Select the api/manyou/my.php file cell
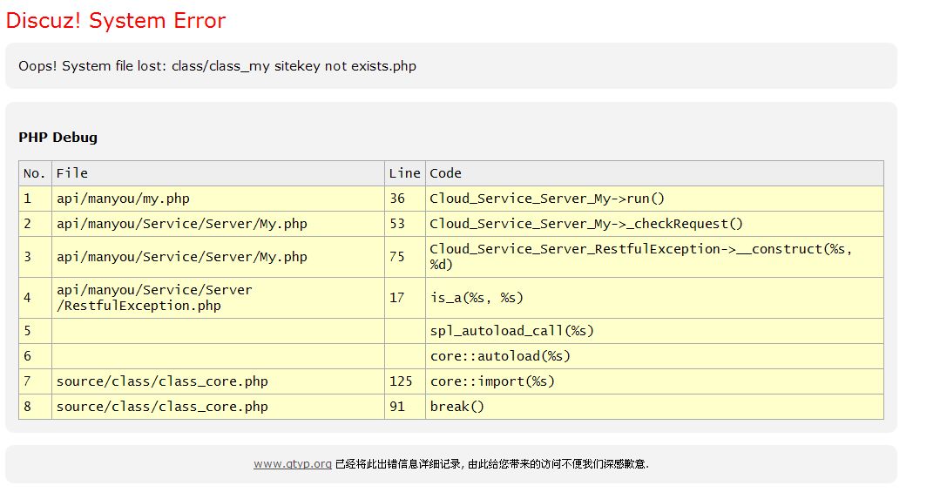This screenshot has height=499, width=940. coord(218,199)
